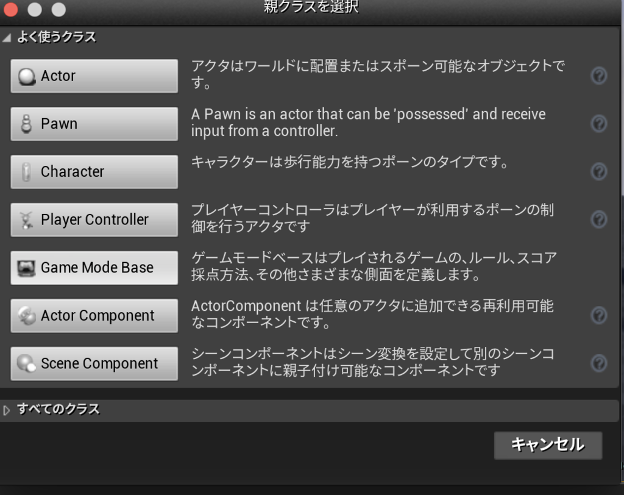Select the Player Controller class button
Screen dimensions: 624x495
pyautogui.click(x=94, y=219)
